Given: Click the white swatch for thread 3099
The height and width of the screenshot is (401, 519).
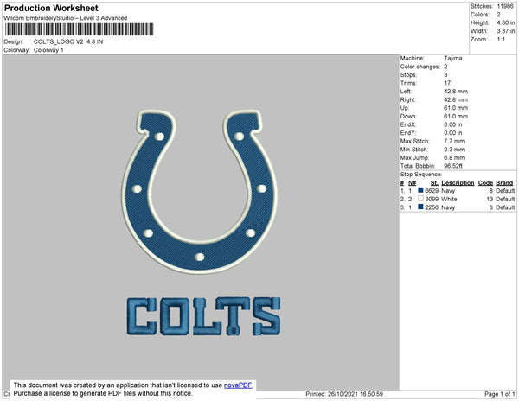Looking at the screenshot, I should (420, 199).
